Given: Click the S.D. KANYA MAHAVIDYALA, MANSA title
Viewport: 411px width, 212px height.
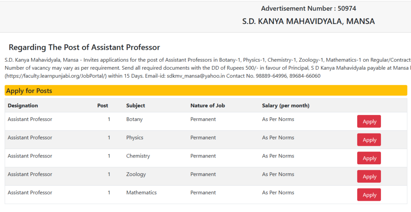Looking at the screenshot, I should coord(309,21).
